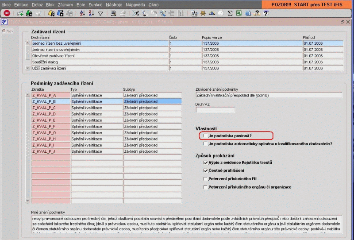The width and height of the screenshot is (354, 240).
Task: Click the first empty pink Zkratka cell
Action: point(51,157)
